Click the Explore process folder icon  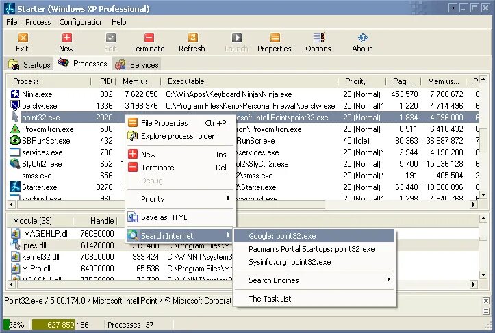(133, 136)
